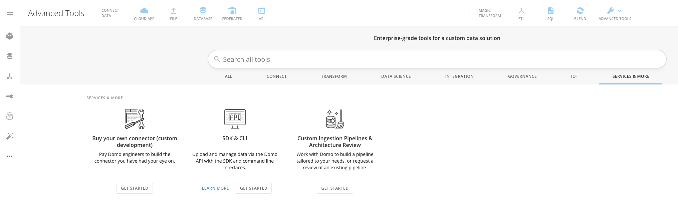
Task: Click the 'Advanced Tools' page title
Action: pyautogui.click(x=56, y=13)
